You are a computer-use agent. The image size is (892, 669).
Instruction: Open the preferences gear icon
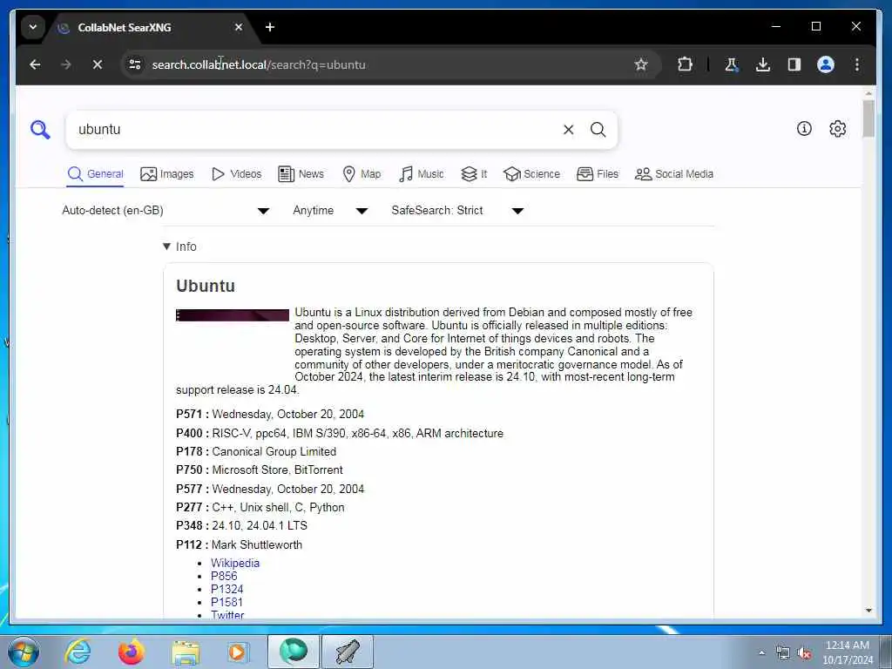pyautogui.click(x=837, y=129)
